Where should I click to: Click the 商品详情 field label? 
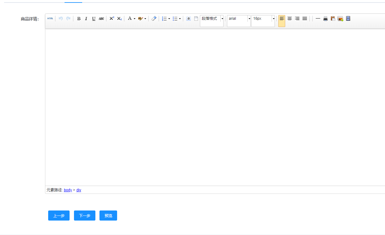[30, 19]
